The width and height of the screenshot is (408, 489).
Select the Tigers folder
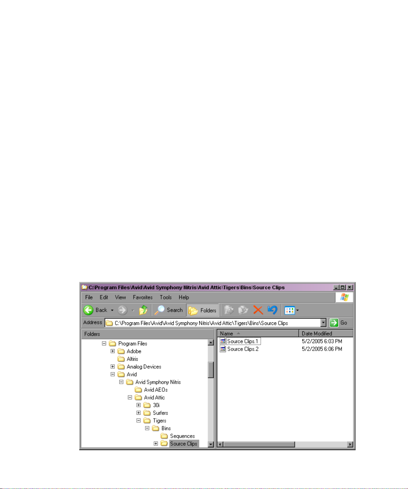point(159,420)
